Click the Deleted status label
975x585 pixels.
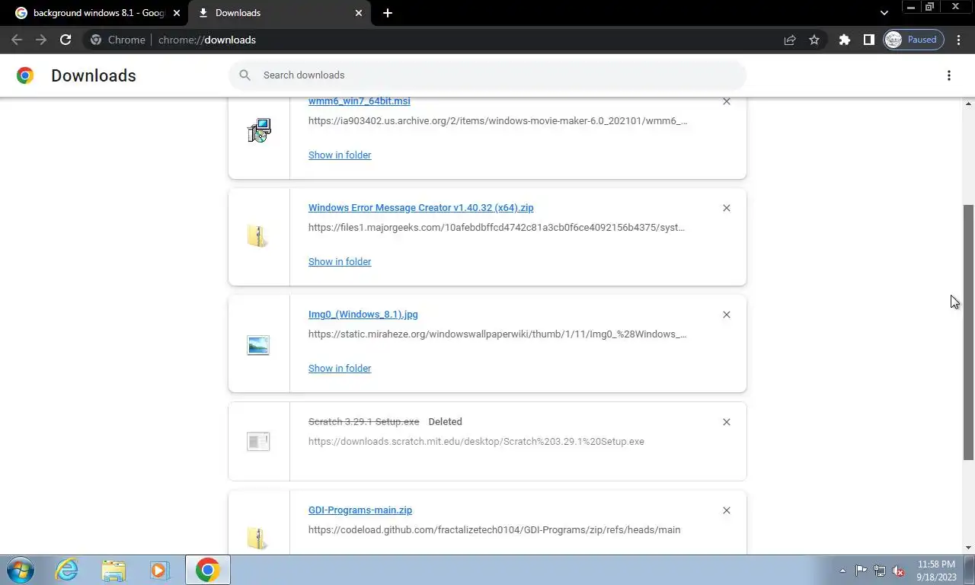point(445,421)
